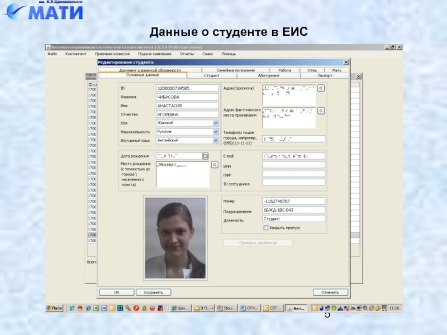Toggle Закрыть пропуск checkbox

(x=266, y=228)
